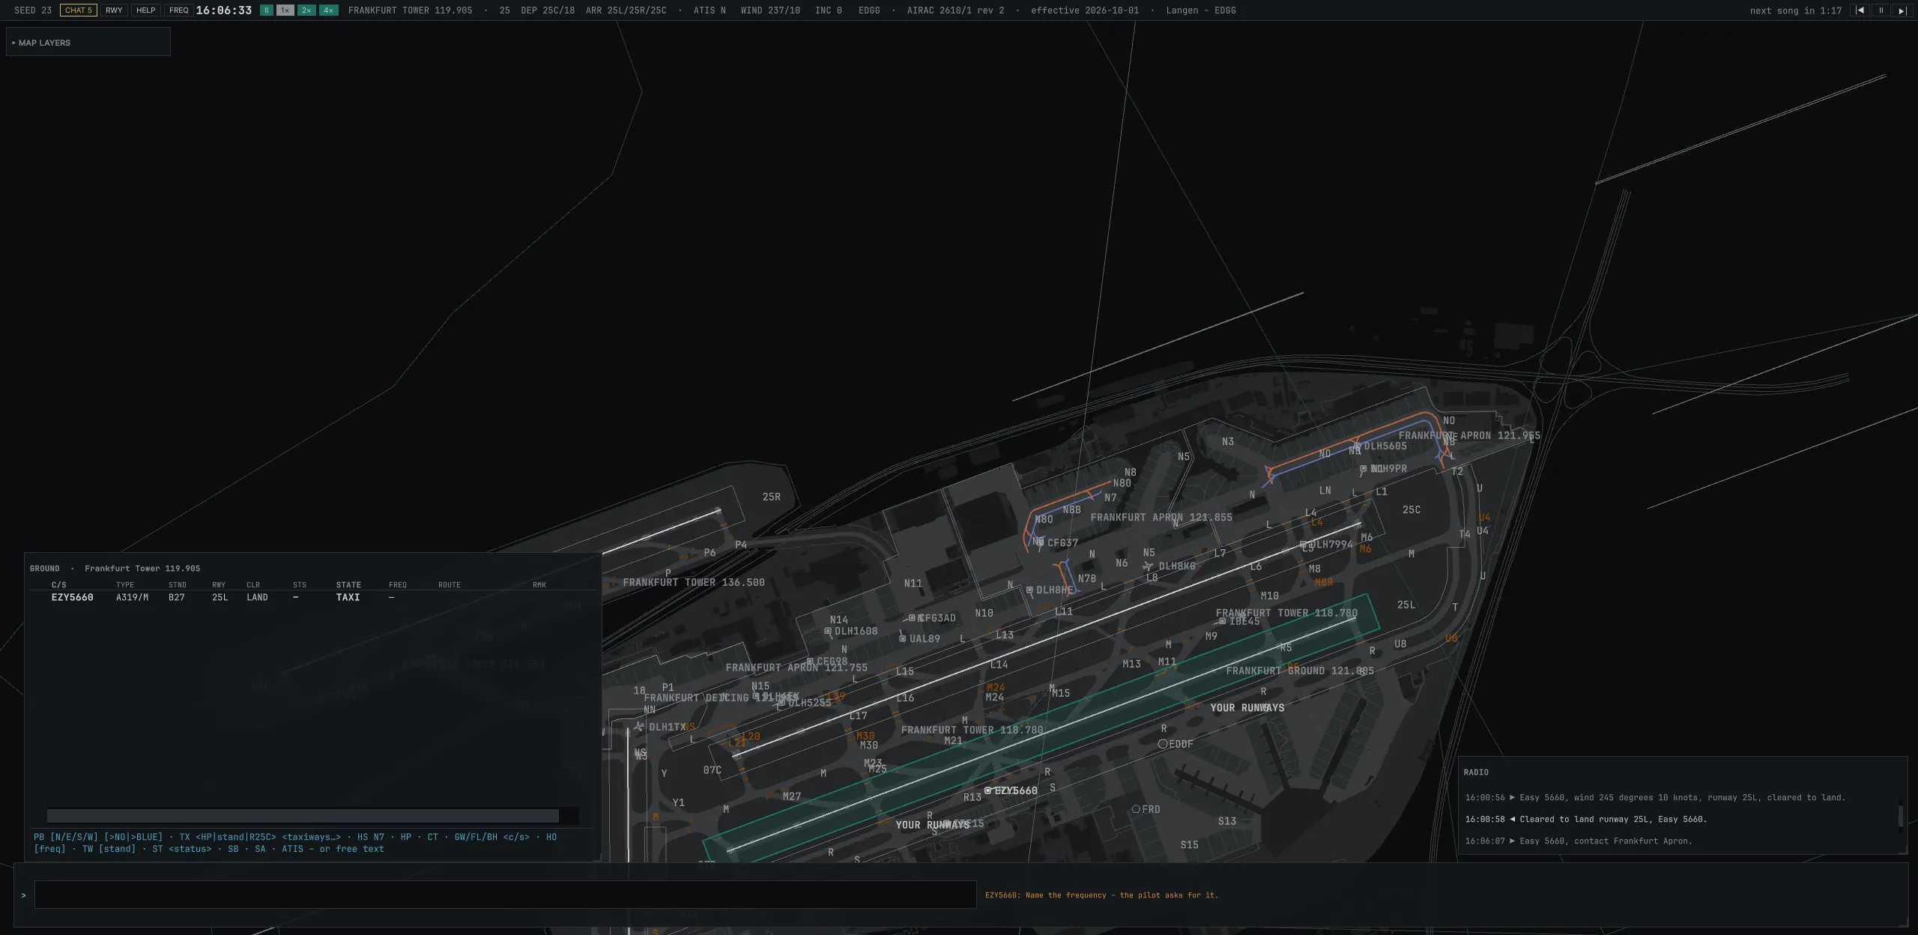
Task: Click the LAND clearance cell for EZY5660
Action: 257,597
